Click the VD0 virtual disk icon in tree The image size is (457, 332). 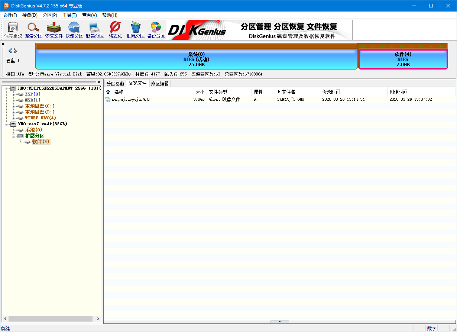(13, 124)
